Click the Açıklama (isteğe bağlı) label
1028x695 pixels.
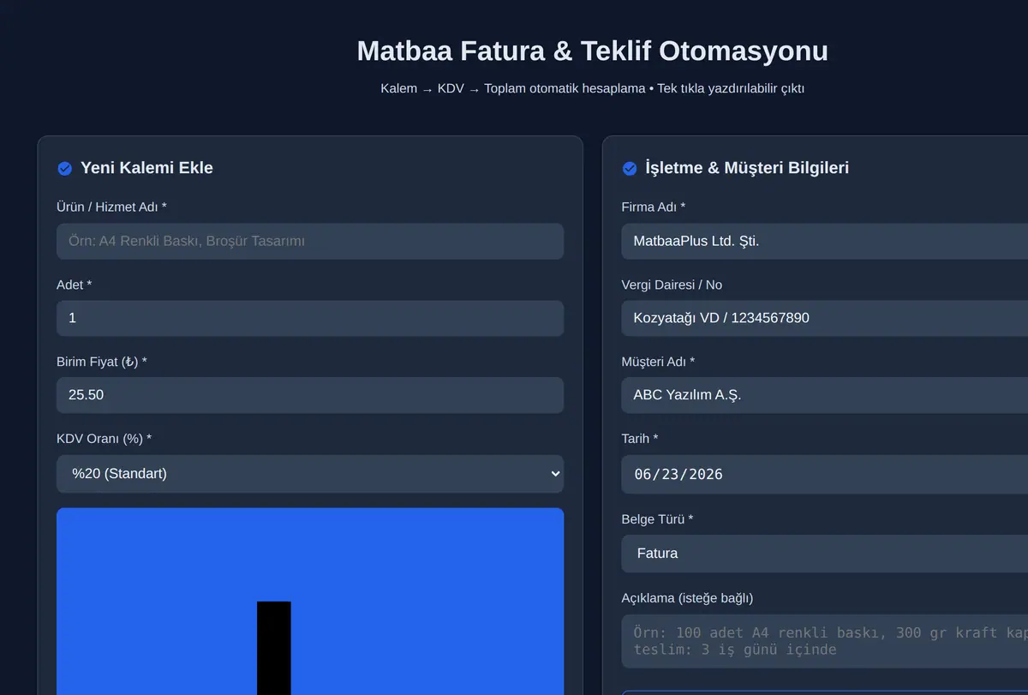[x=687, y=598]
